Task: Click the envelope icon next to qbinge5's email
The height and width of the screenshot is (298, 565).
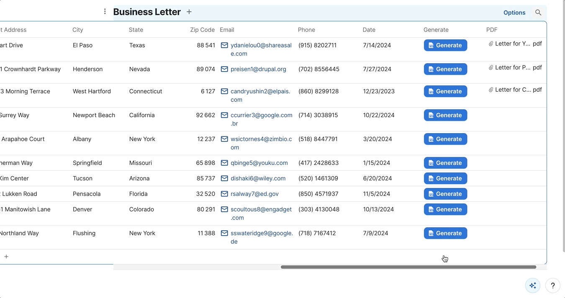Action: click(224, 163)
